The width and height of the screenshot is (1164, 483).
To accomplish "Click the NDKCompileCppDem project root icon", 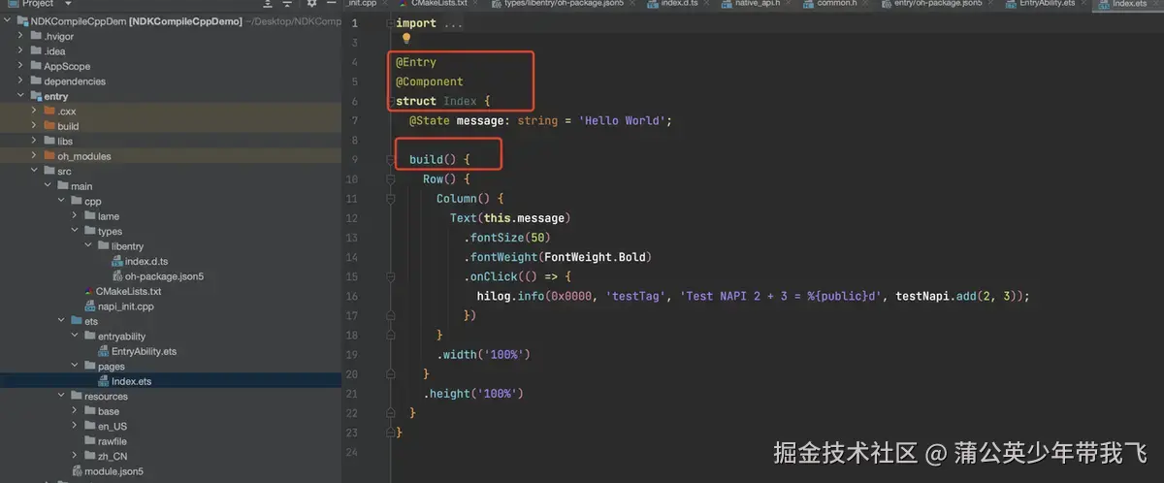I will point(21,21).
